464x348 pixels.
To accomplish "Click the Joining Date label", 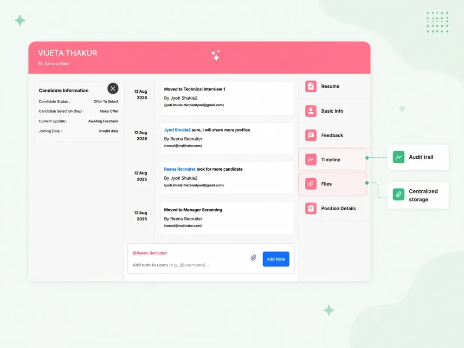I will 50,131.
